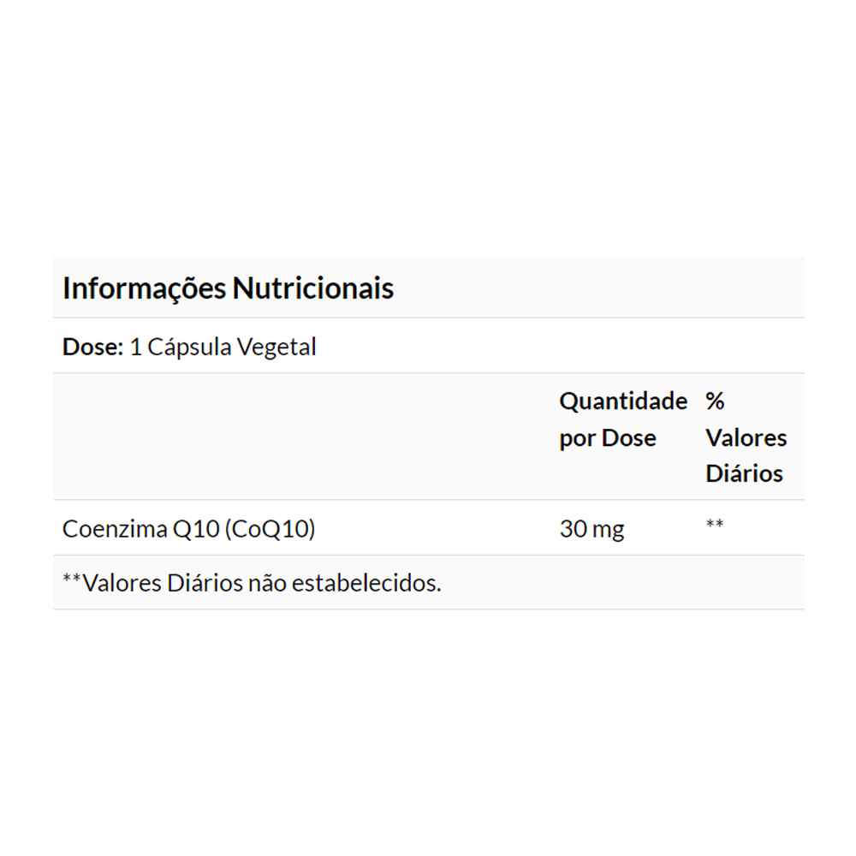The image size is (856, 856).
Task: Click the word Coenzima in ingredient row
Action: click(x=115, y=529)
